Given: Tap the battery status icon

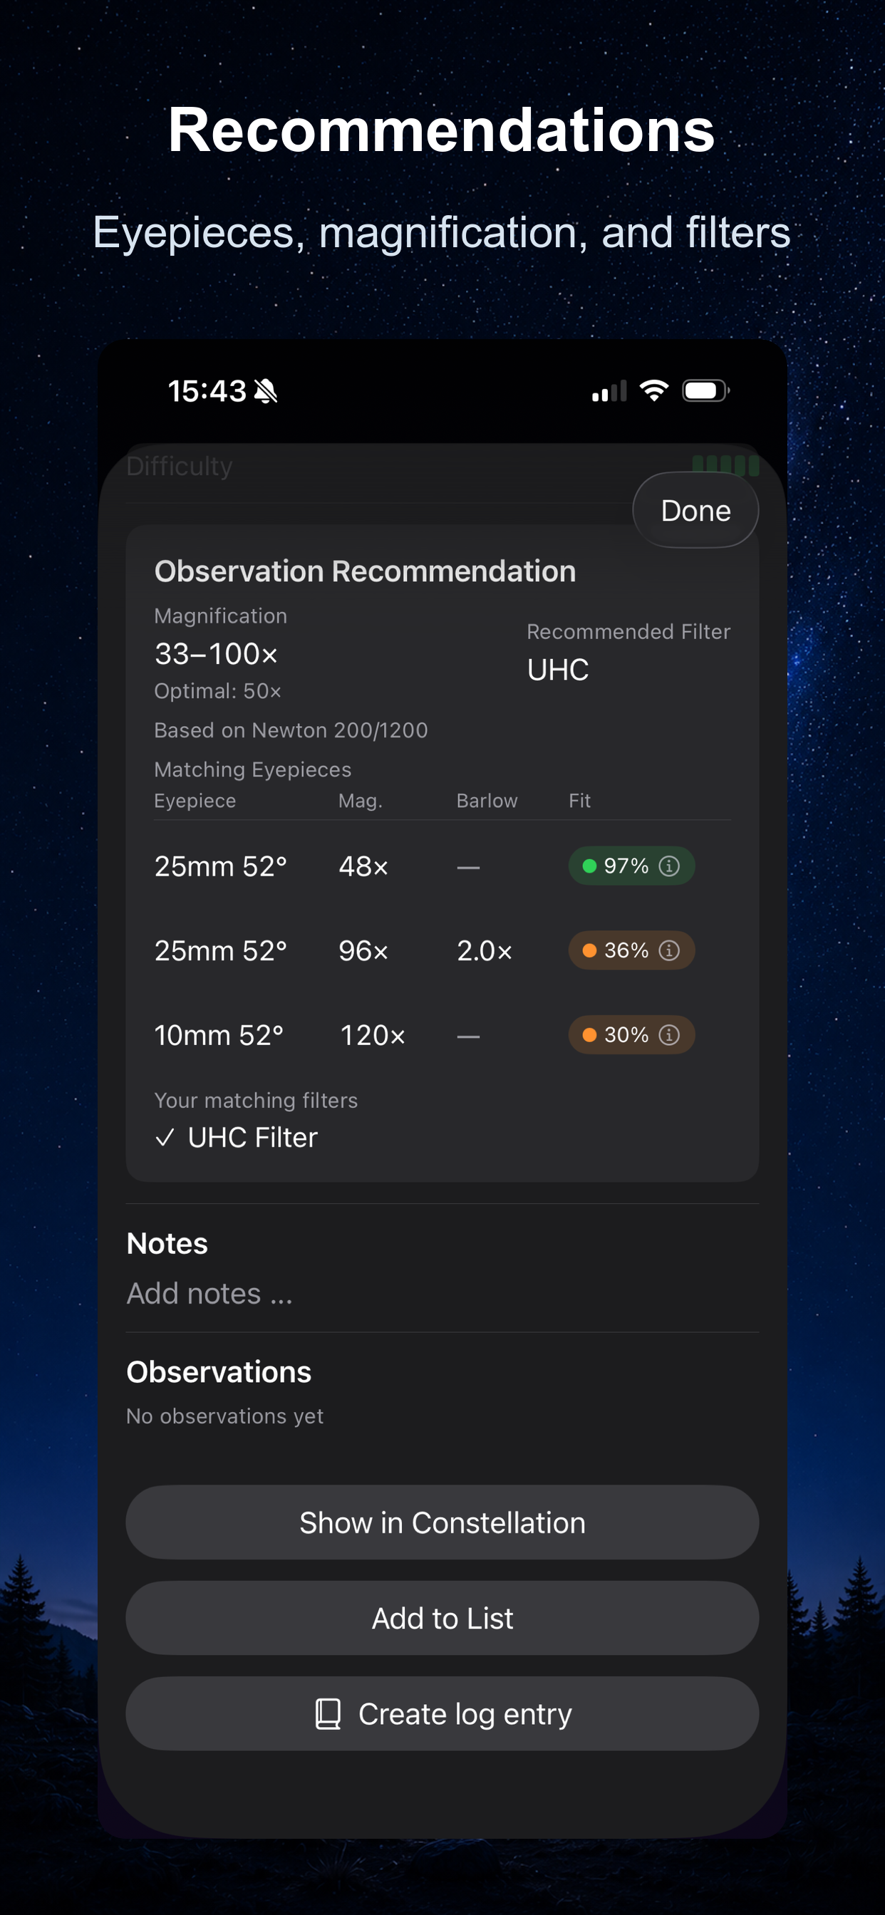Looking at the screenshot, I should 705,390.
